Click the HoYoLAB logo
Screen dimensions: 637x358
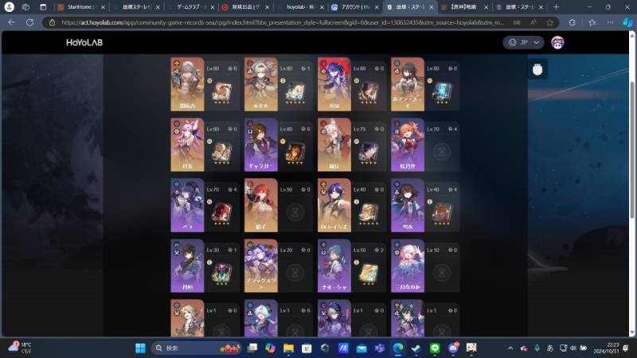pyautogui.click(x=84, y=42)
